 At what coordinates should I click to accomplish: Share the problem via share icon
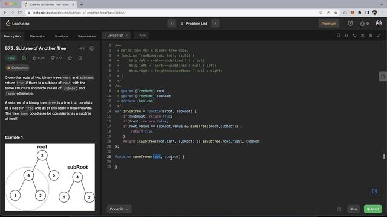point(80,58)
